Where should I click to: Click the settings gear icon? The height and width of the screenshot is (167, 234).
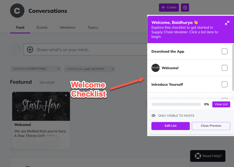pos(185,8)
